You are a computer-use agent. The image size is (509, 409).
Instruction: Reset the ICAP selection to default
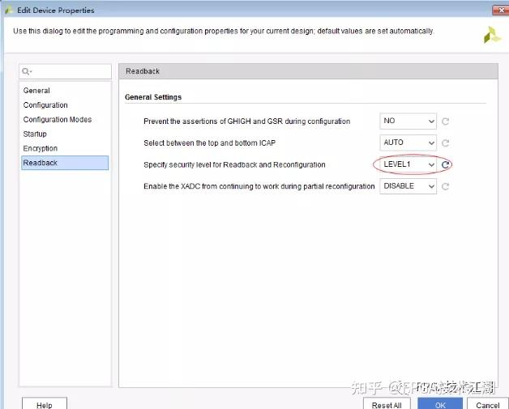[445, 143]
